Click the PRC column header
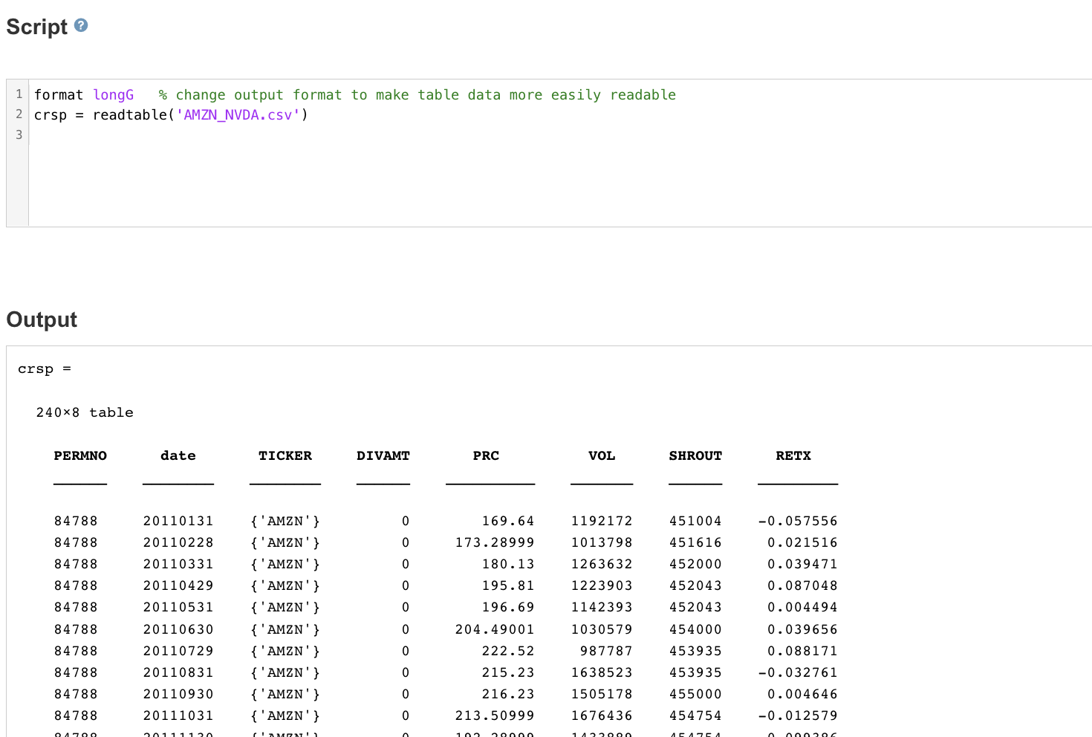This screenshot has width=1092, height=737. click(x=486, y=455)
